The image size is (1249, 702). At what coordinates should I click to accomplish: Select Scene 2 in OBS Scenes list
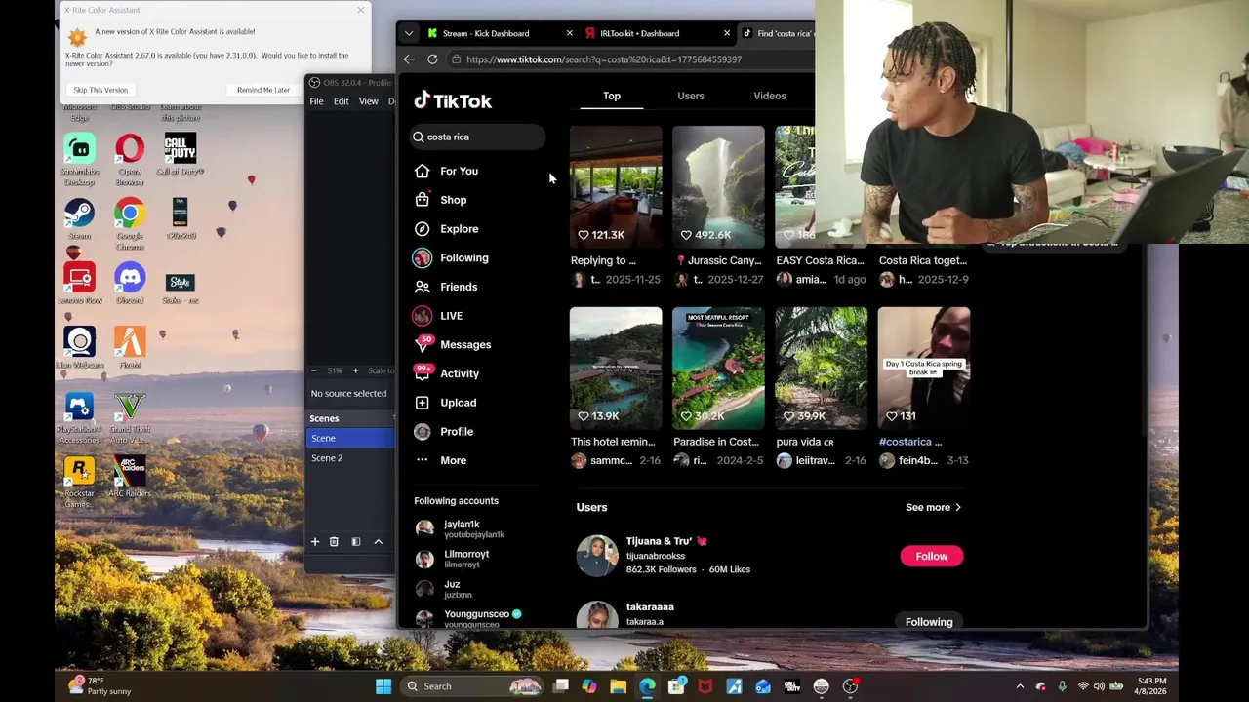(351, 458)
